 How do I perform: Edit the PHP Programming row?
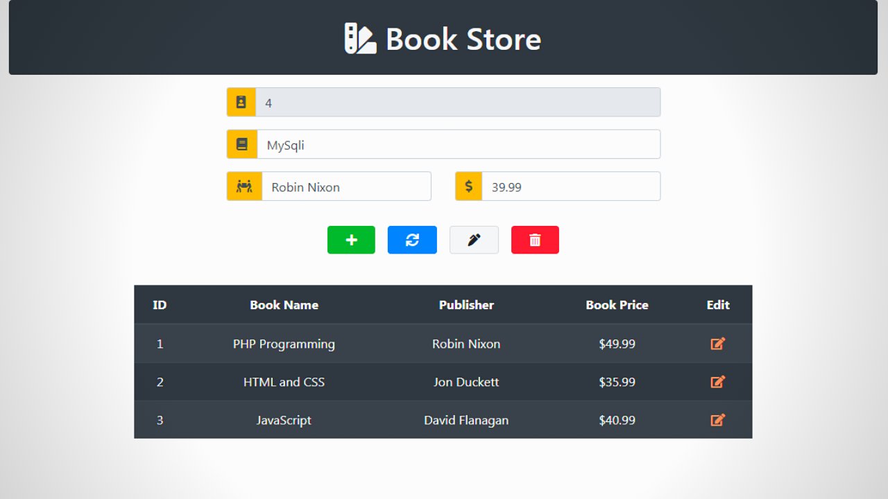717,344
